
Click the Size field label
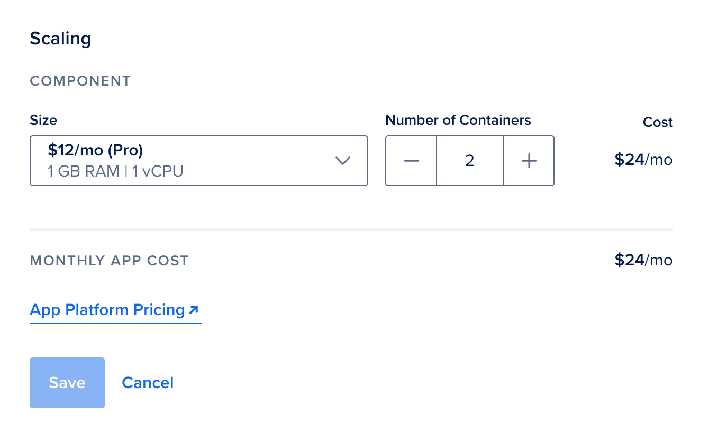[x=43, y=120]
